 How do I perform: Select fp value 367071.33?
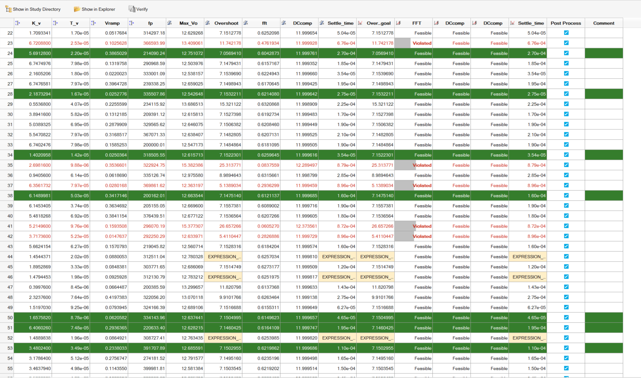tap(154, 135)
